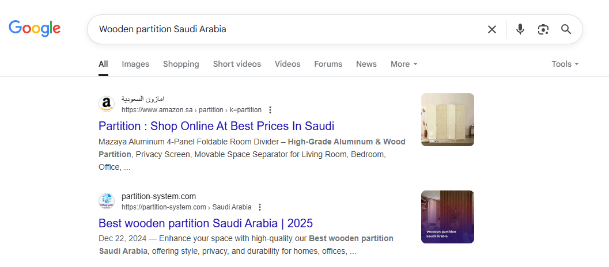Start voice search with microphone icon
This screenshot has height=267, width=609.
pos(520,29)
